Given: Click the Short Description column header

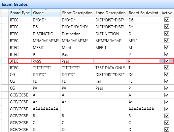Looking at the screenshot, I should coord(77,13).
